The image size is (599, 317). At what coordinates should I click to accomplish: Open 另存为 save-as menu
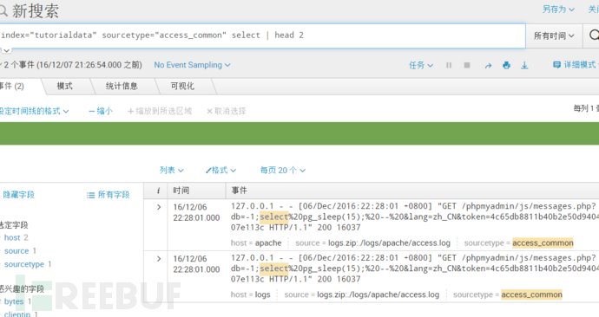(558, 10)
